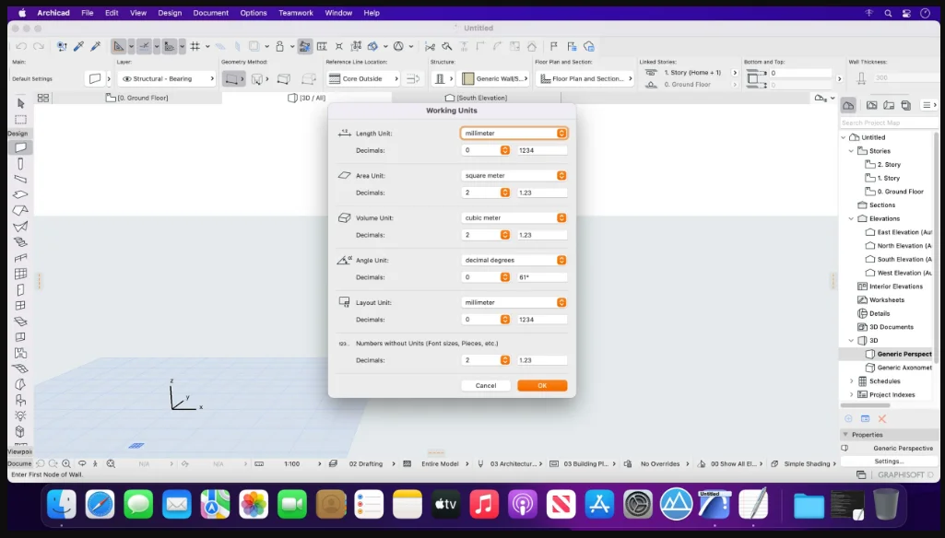Open System Preferences from the Dock
945x538 pixels.
click(x=638, y=504)
